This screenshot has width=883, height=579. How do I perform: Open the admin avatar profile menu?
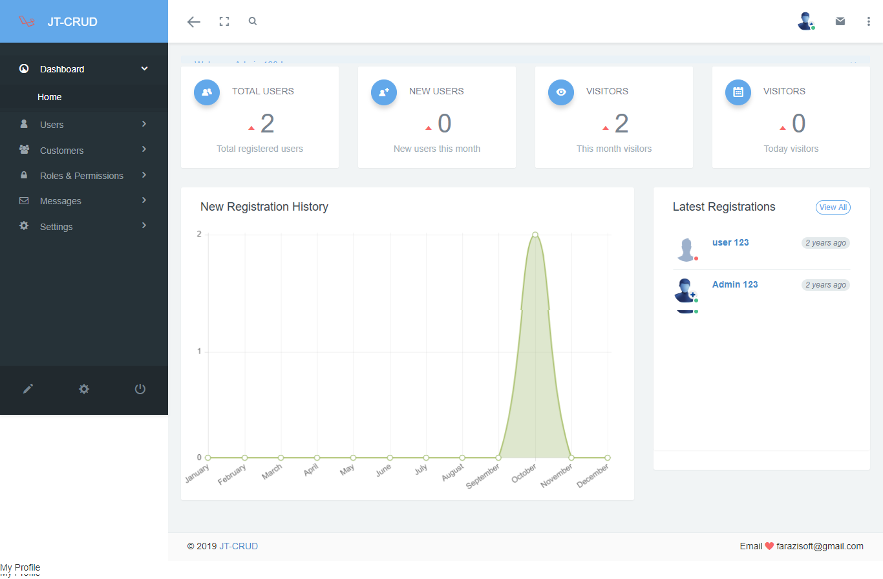pos(806,21)
